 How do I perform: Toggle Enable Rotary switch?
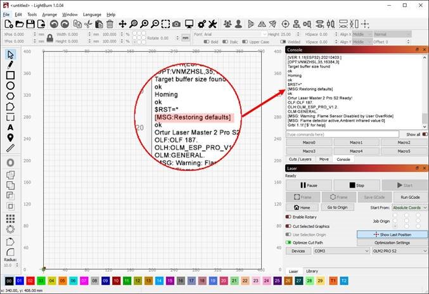click(288, 217)
